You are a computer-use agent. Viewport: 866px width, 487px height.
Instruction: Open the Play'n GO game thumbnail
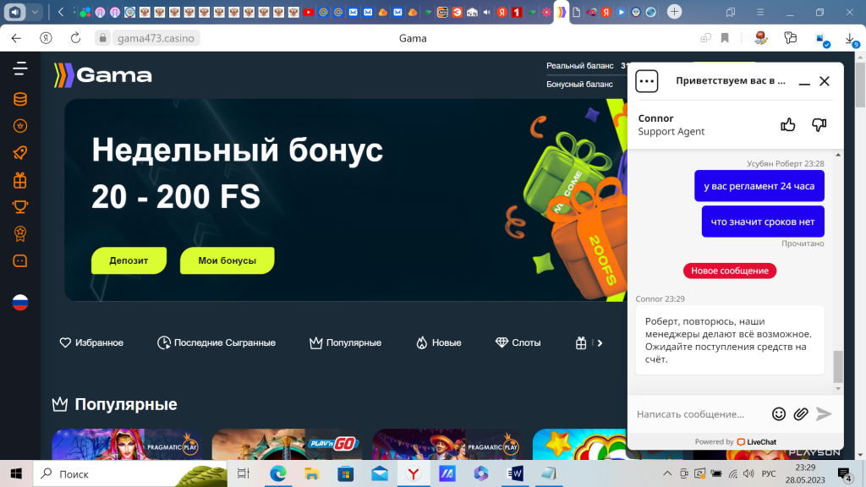pos(288,445)
